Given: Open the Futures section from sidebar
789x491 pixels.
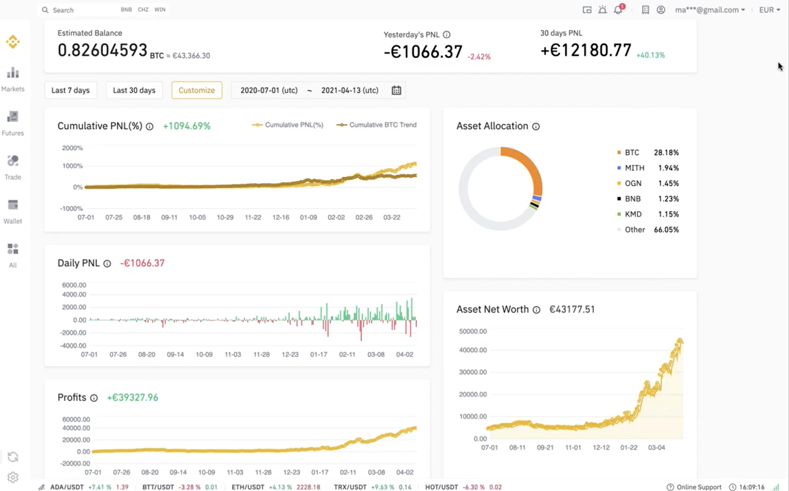Looking at the screenshot, I should point(12,117).
